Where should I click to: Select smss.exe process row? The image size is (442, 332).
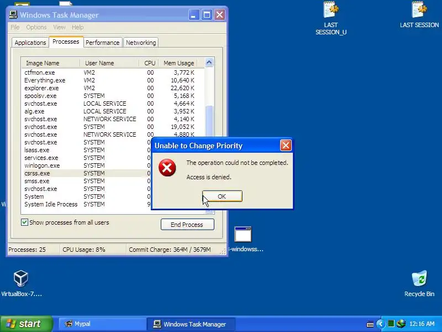click(x=87, y=181)
